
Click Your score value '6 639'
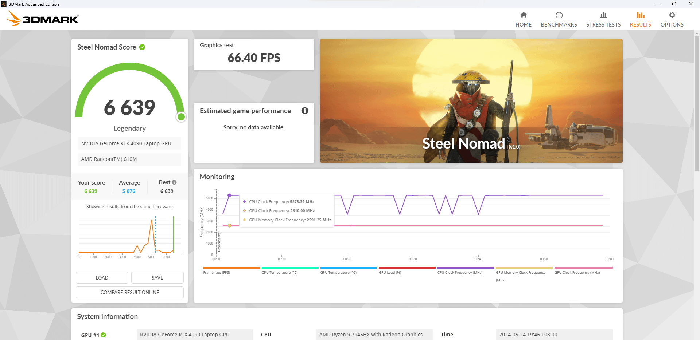pyautogui.click(x=91, y=191)
